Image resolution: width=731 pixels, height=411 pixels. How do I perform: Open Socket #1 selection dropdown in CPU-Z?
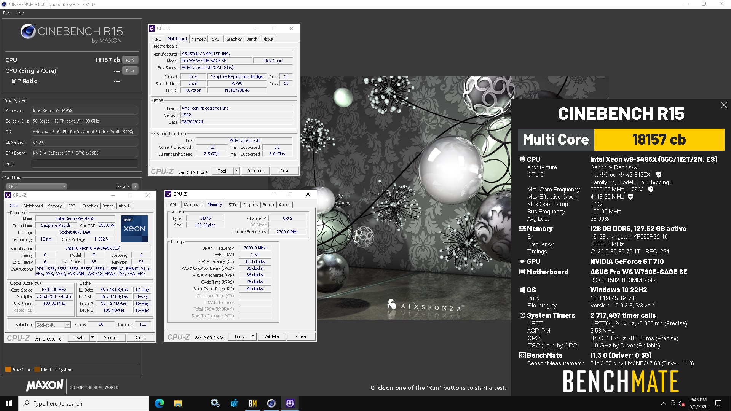coord(53,325)
